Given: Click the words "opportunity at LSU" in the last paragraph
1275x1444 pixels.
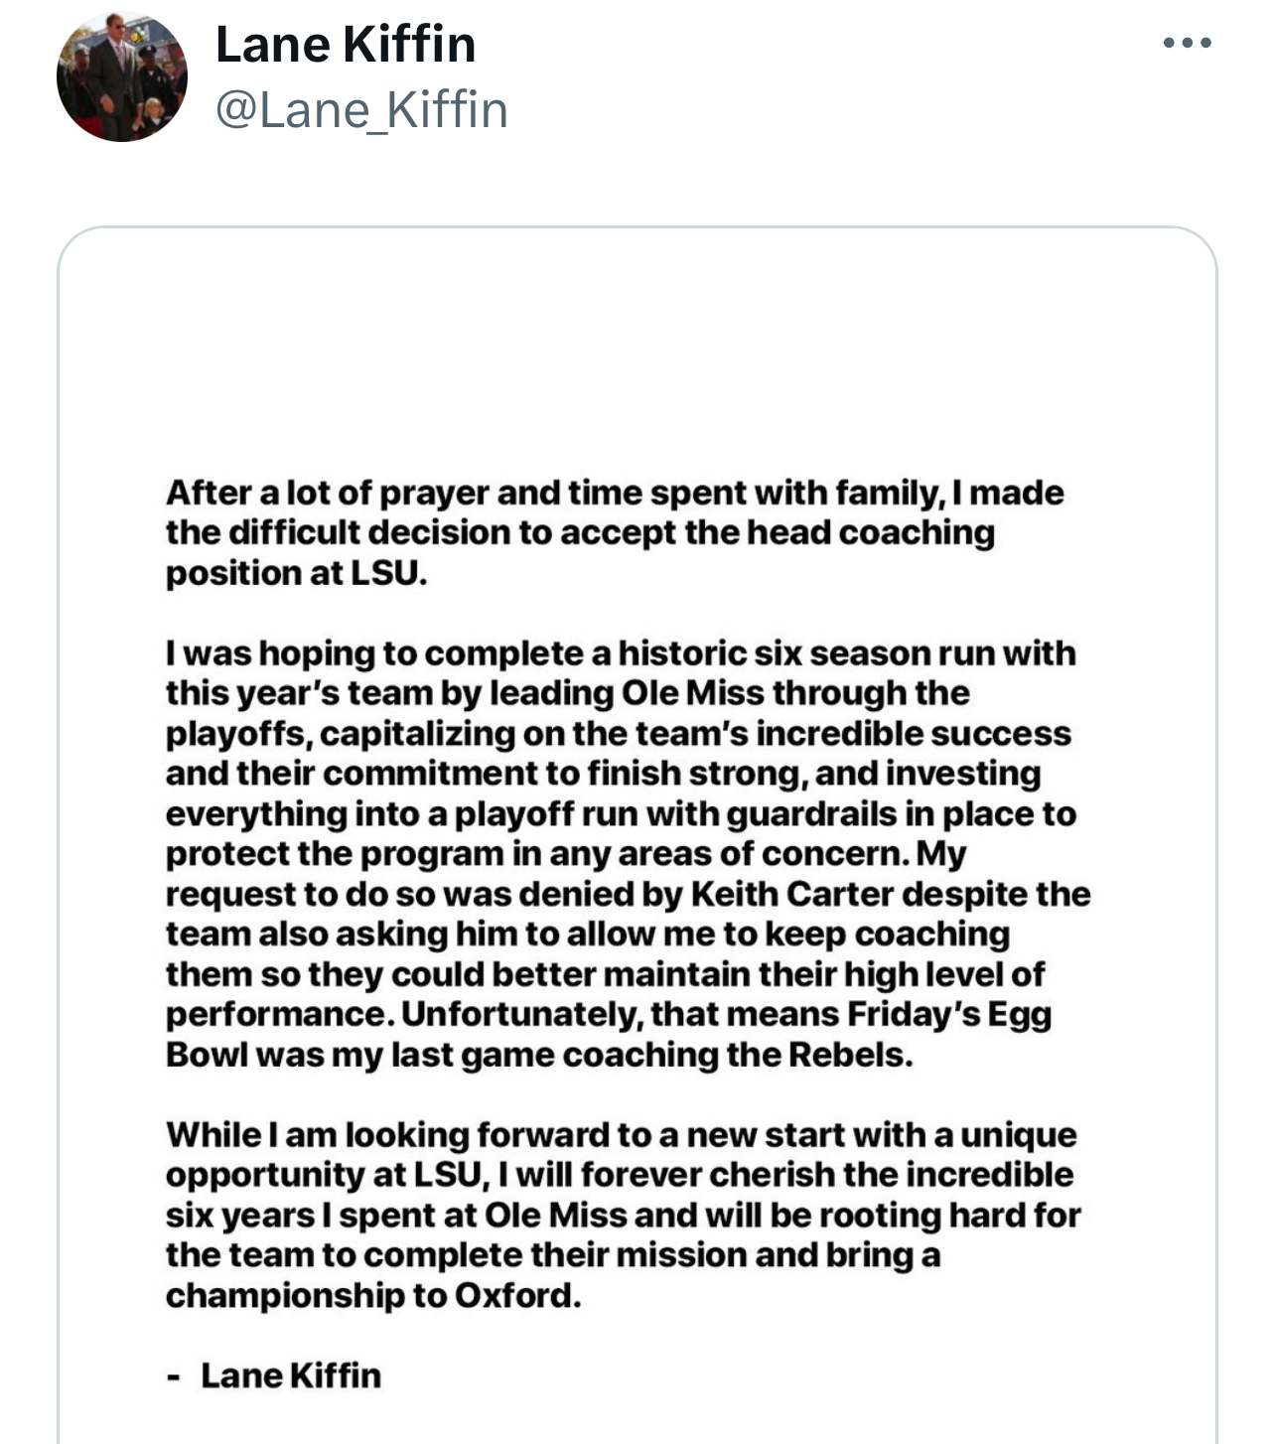Looking at the screenshot, I should [x=324, y=1175].
